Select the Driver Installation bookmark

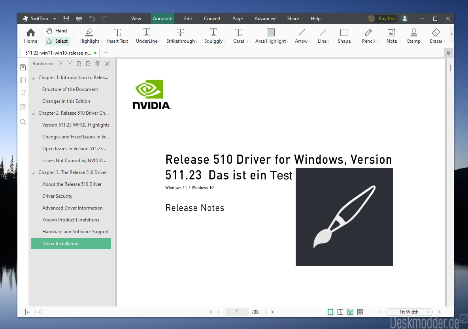pyautogui.click(x=71, y=244)
